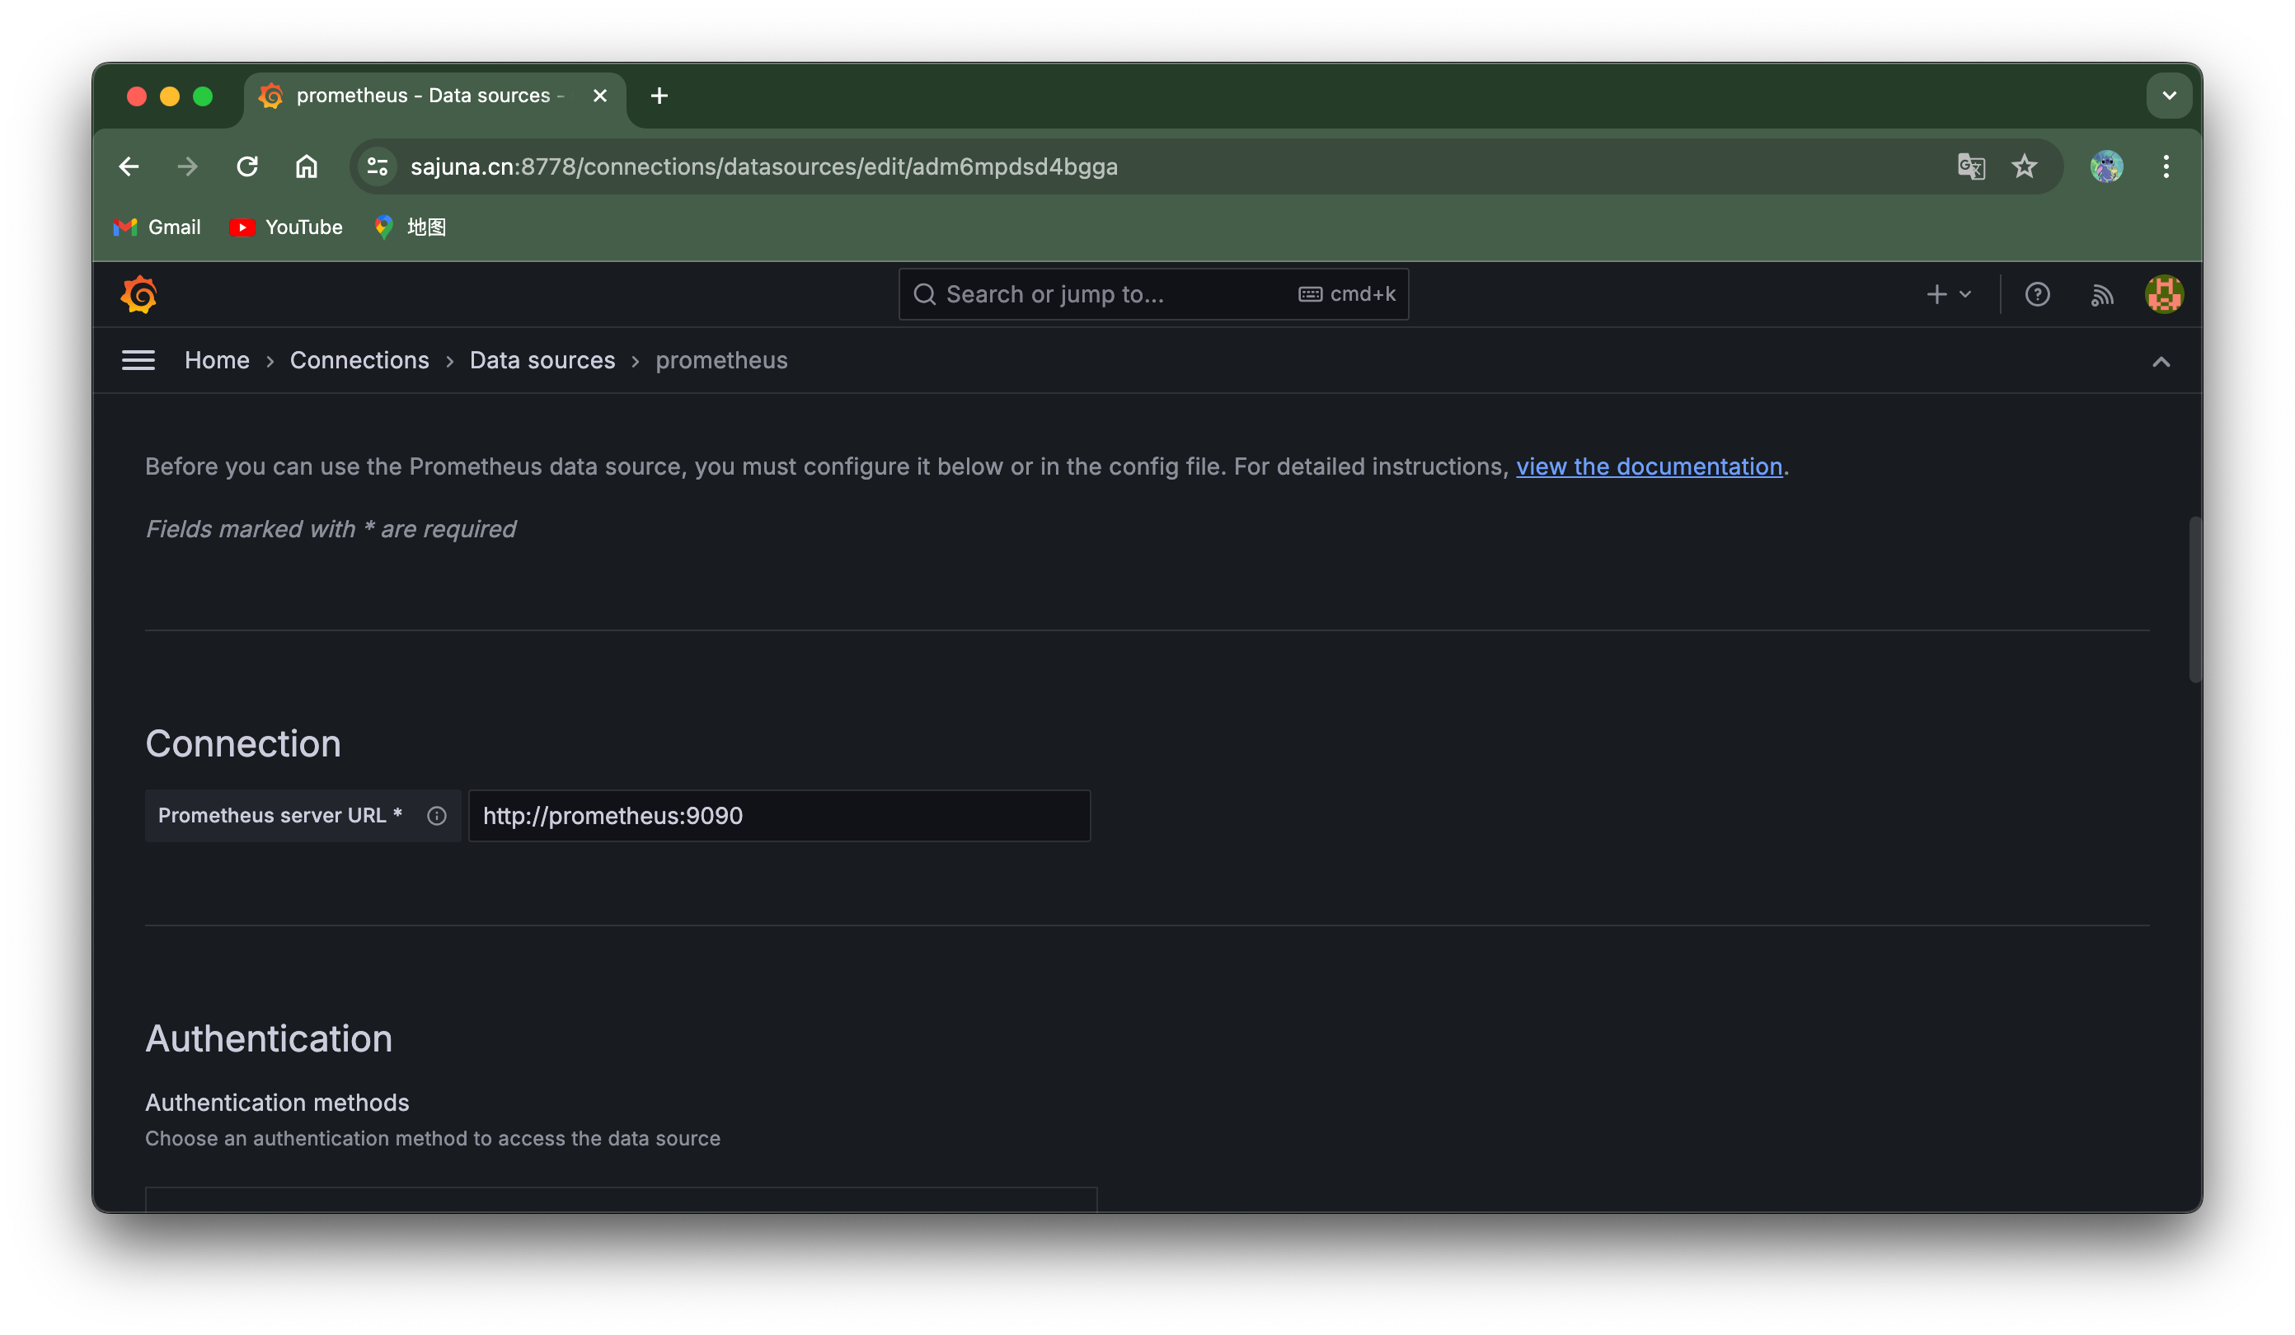Click the Authentication section heading
The image size is (2295, 1335).
pyautogui.click(x=269, y=1039)
